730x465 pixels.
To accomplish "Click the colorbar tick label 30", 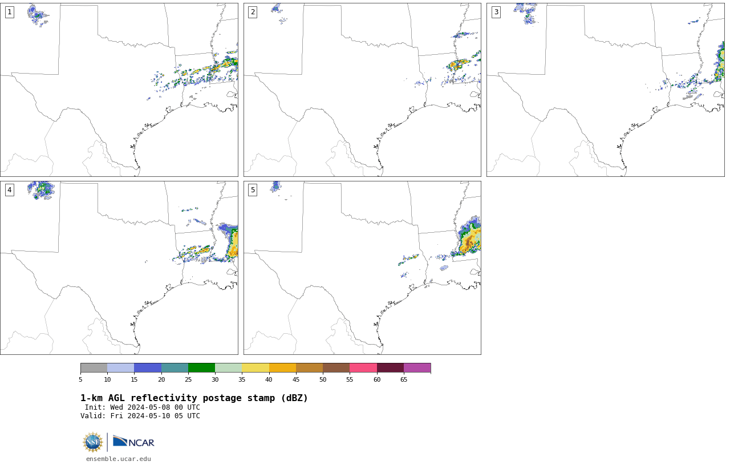I will click(x=215, y=379).
